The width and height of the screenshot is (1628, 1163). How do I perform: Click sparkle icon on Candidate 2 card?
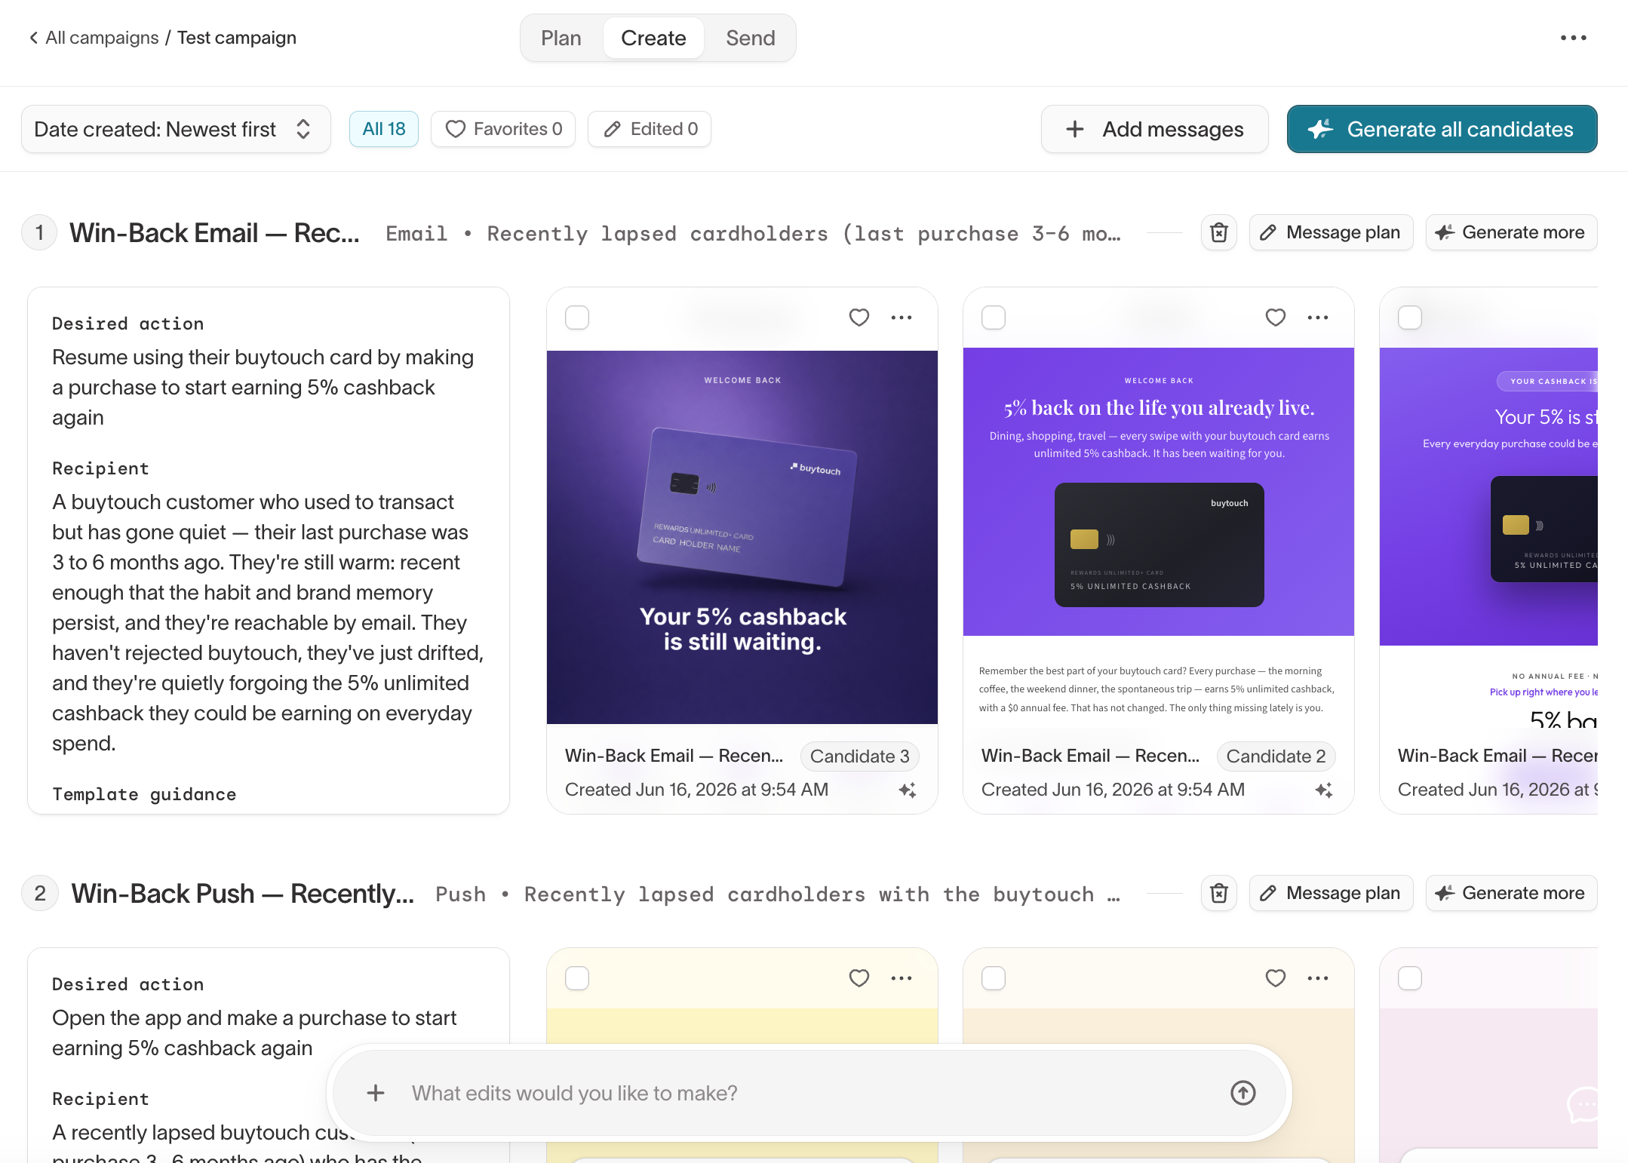1324,790
